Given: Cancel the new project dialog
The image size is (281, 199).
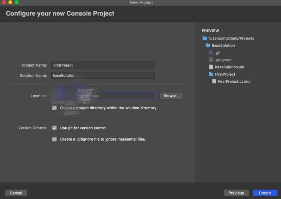Looking at the screenshot, I should point(16,193).
